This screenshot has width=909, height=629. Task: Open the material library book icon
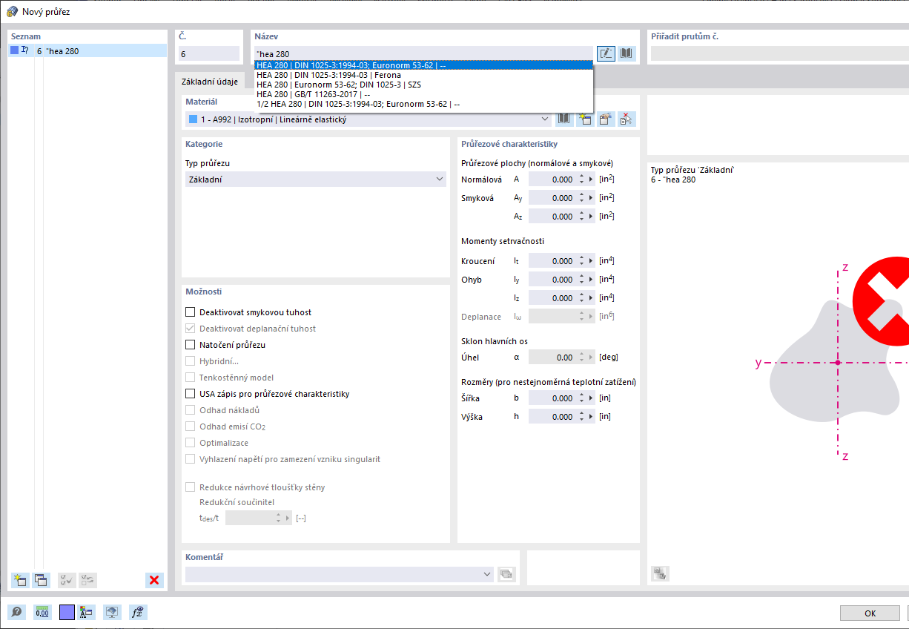coord(564,119)
